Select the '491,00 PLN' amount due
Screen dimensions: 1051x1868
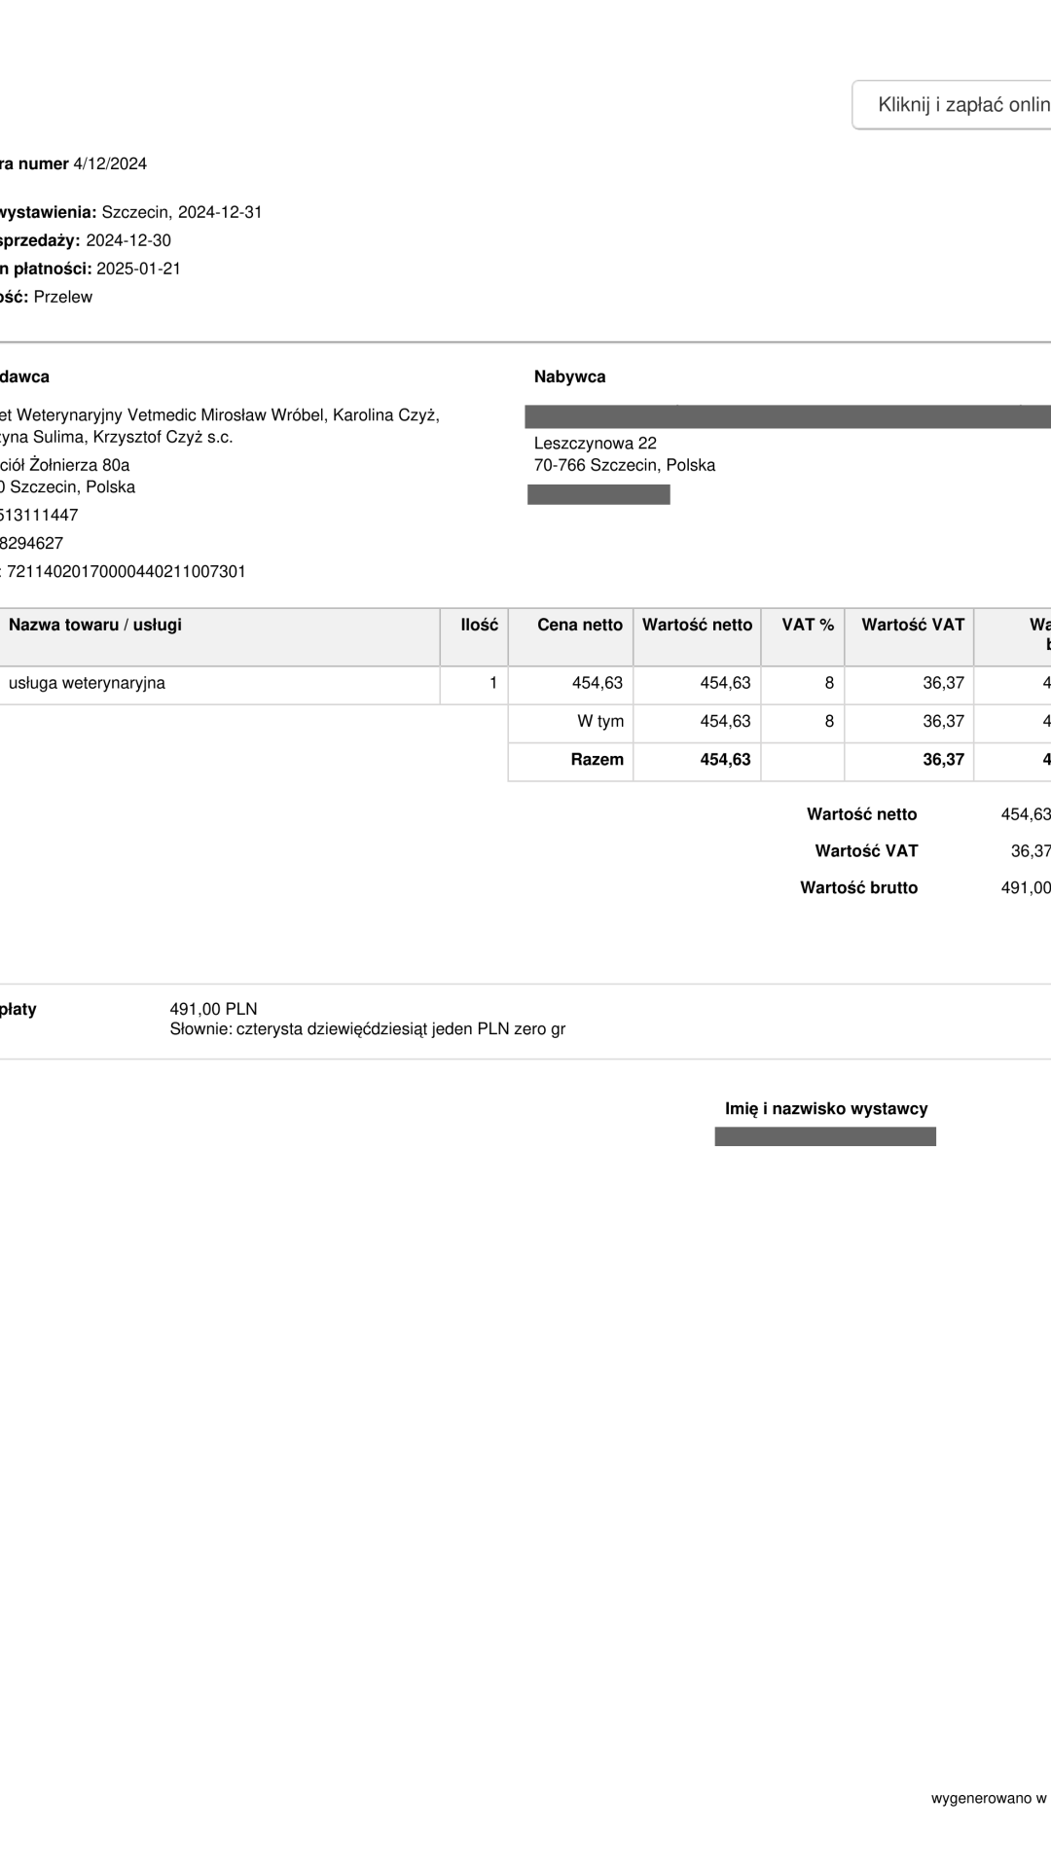pos(213,1009)
